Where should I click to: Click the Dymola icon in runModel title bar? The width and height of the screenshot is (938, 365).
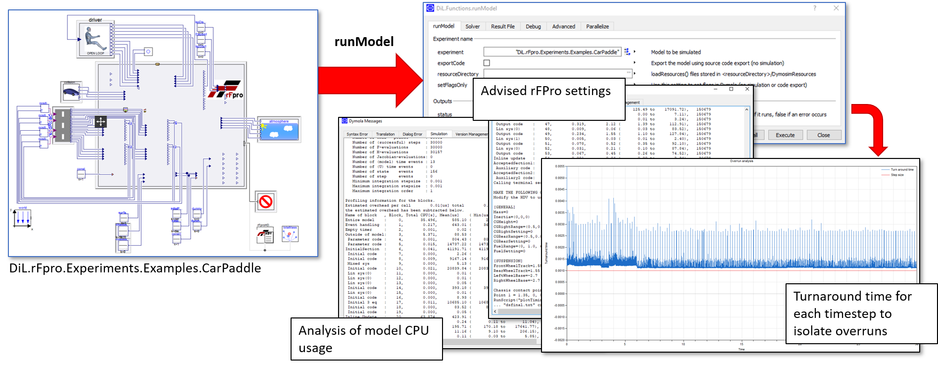[430, 8]
